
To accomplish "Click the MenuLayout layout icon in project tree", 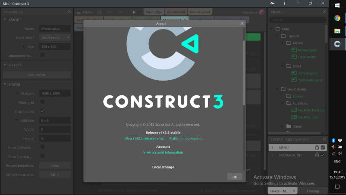I will click(294, 50).
